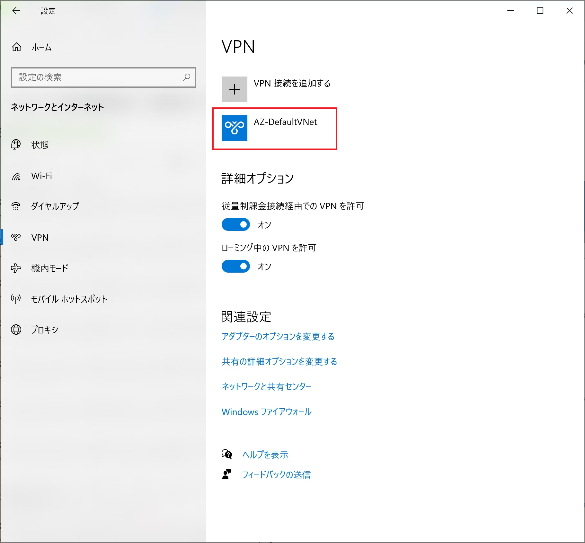Open モバイル ホットスポット settings label

pos(69,299)
